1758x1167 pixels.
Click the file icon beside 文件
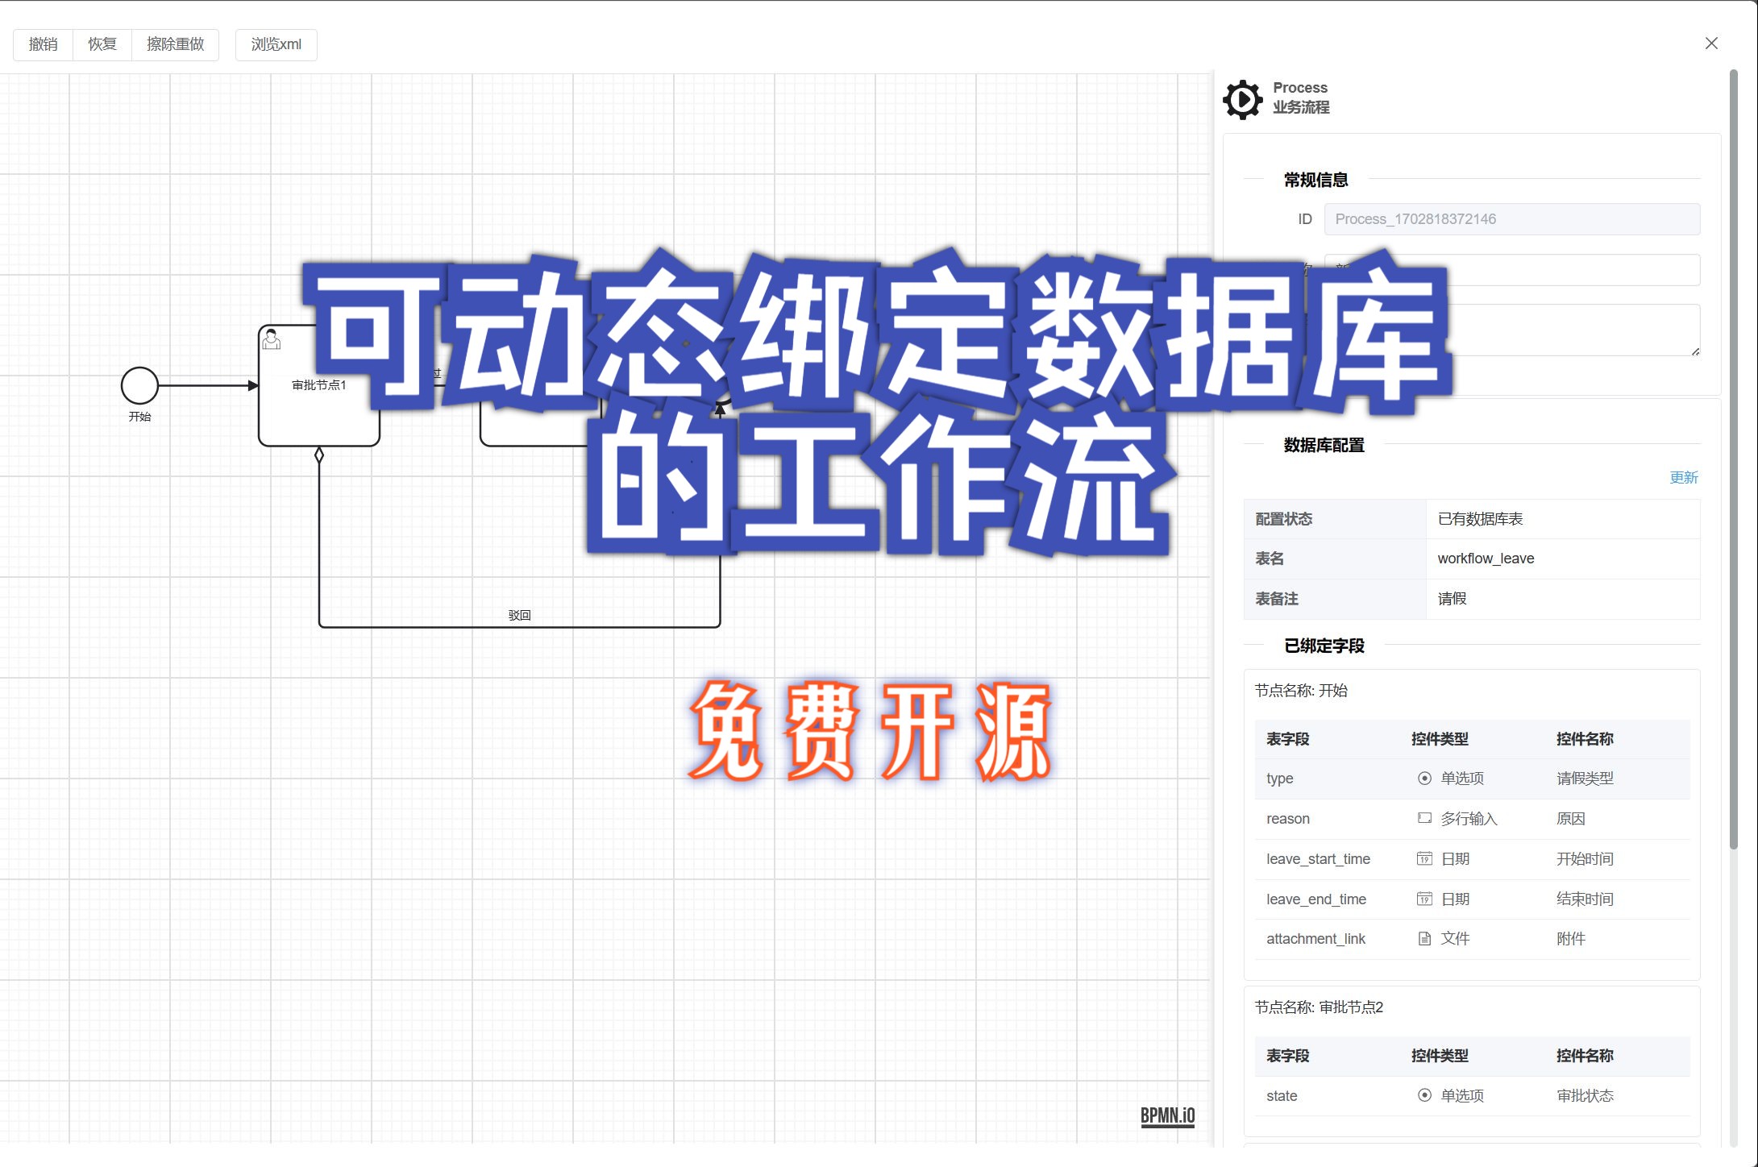(x=1424, y=939)
